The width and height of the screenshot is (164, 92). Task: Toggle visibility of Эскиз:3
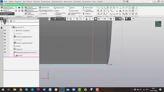tap(5, 46)
